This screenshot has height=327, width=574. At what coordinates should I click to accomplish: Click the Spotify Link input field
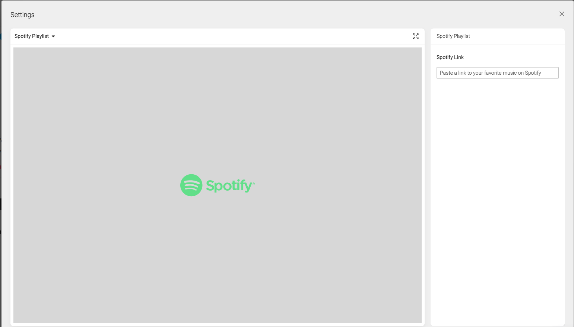point(497,73)
